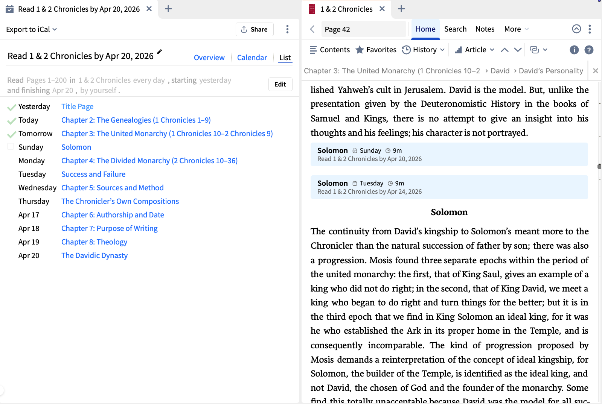Open a new tab in the book panel
Screen dimensions: 602x404
401,9
